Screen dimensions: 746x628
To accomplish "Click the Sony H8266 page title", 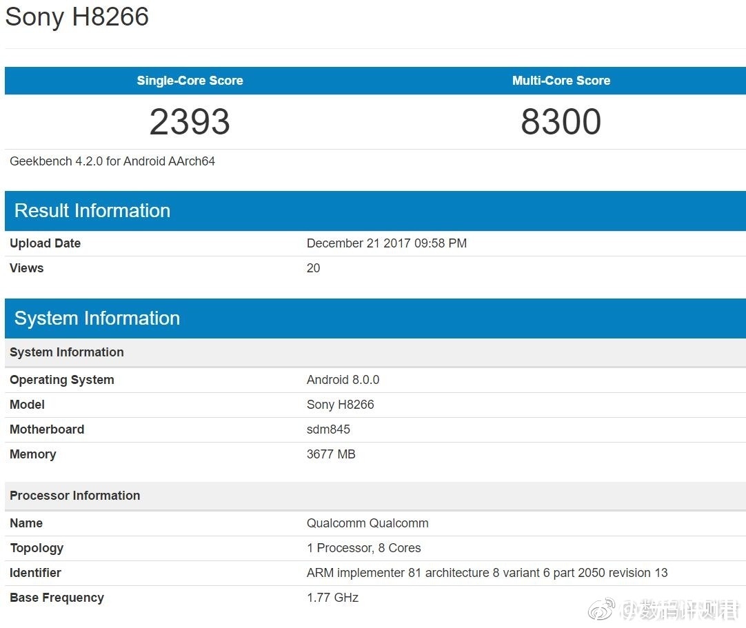I will tap(77, 17).
